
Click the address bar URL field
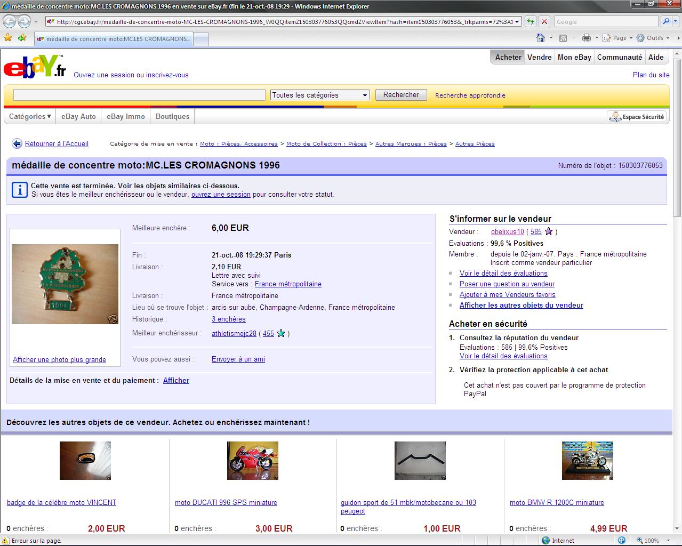[279, 22]
